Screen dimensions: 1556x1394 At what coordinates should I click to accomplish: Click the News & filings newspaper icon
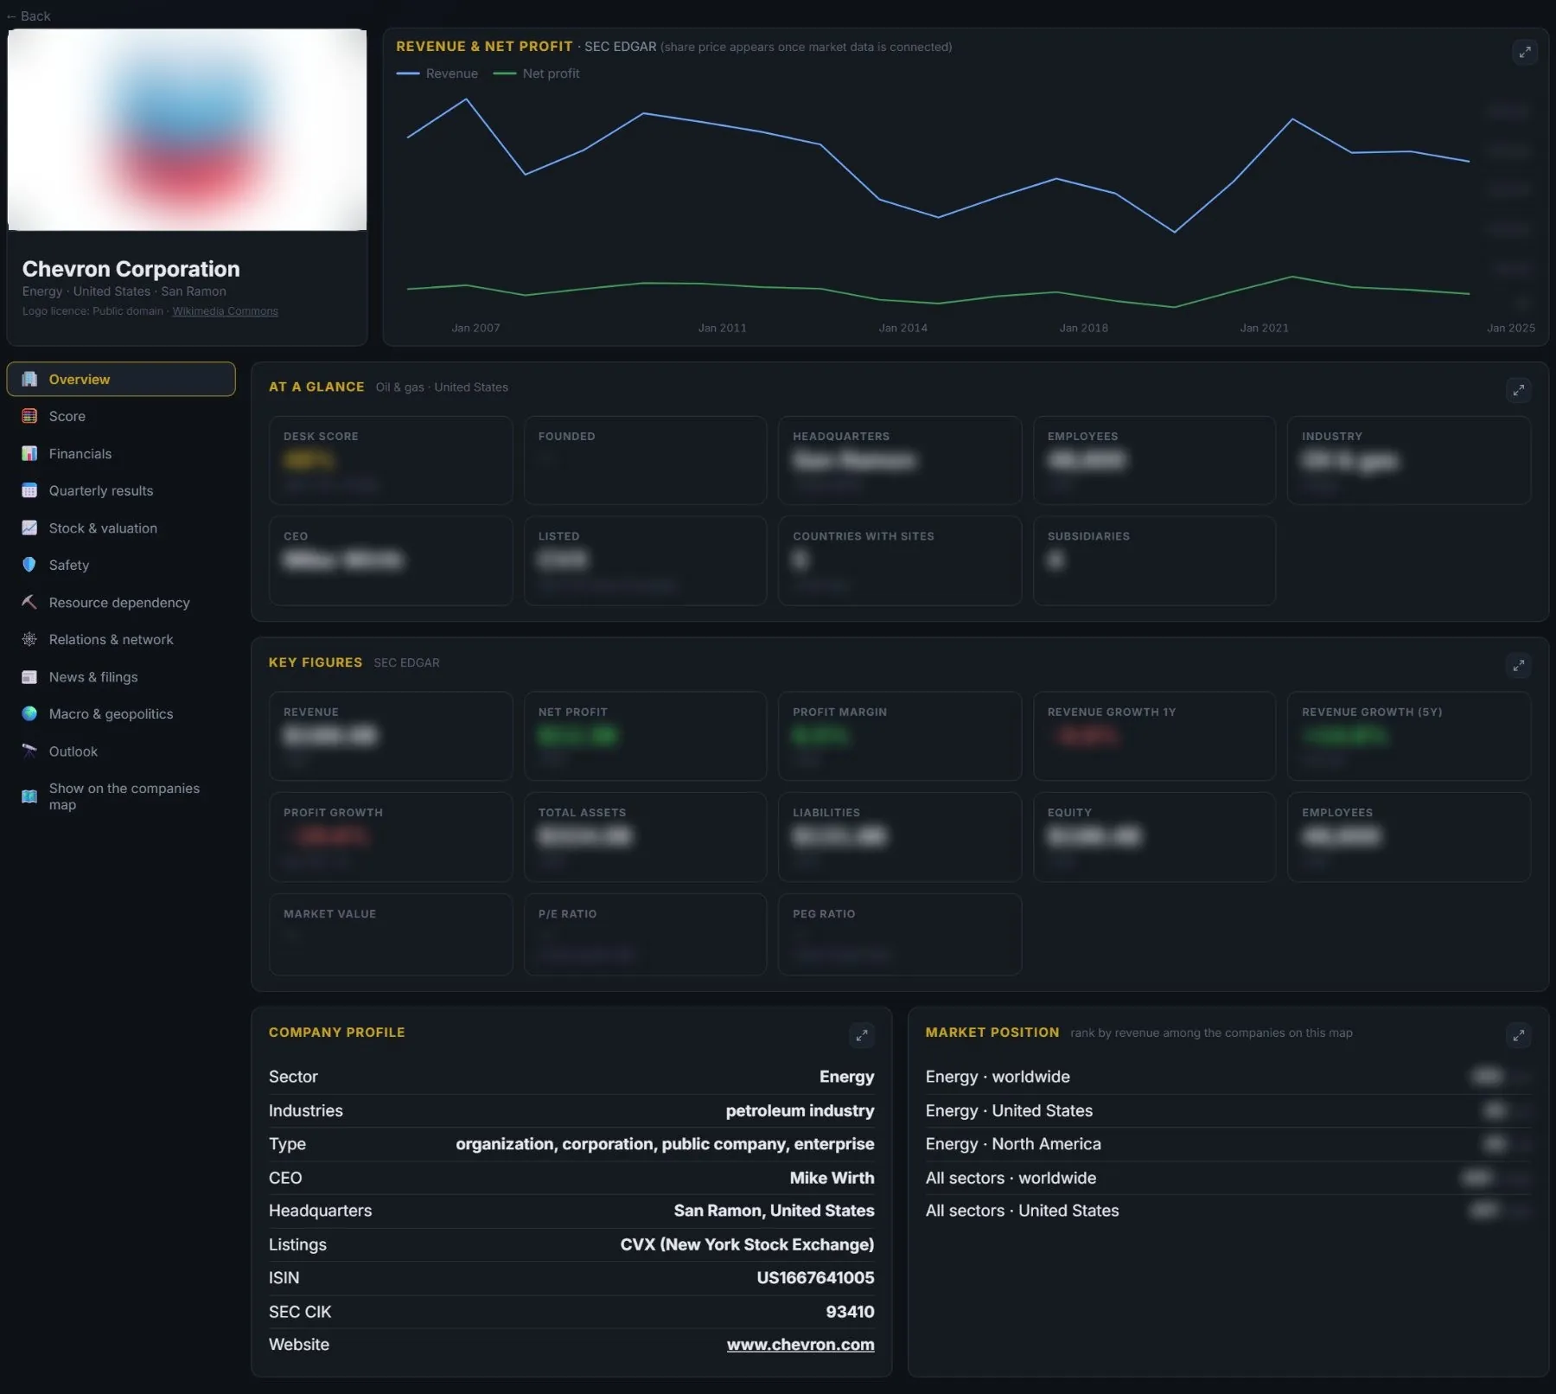(29, 677)
